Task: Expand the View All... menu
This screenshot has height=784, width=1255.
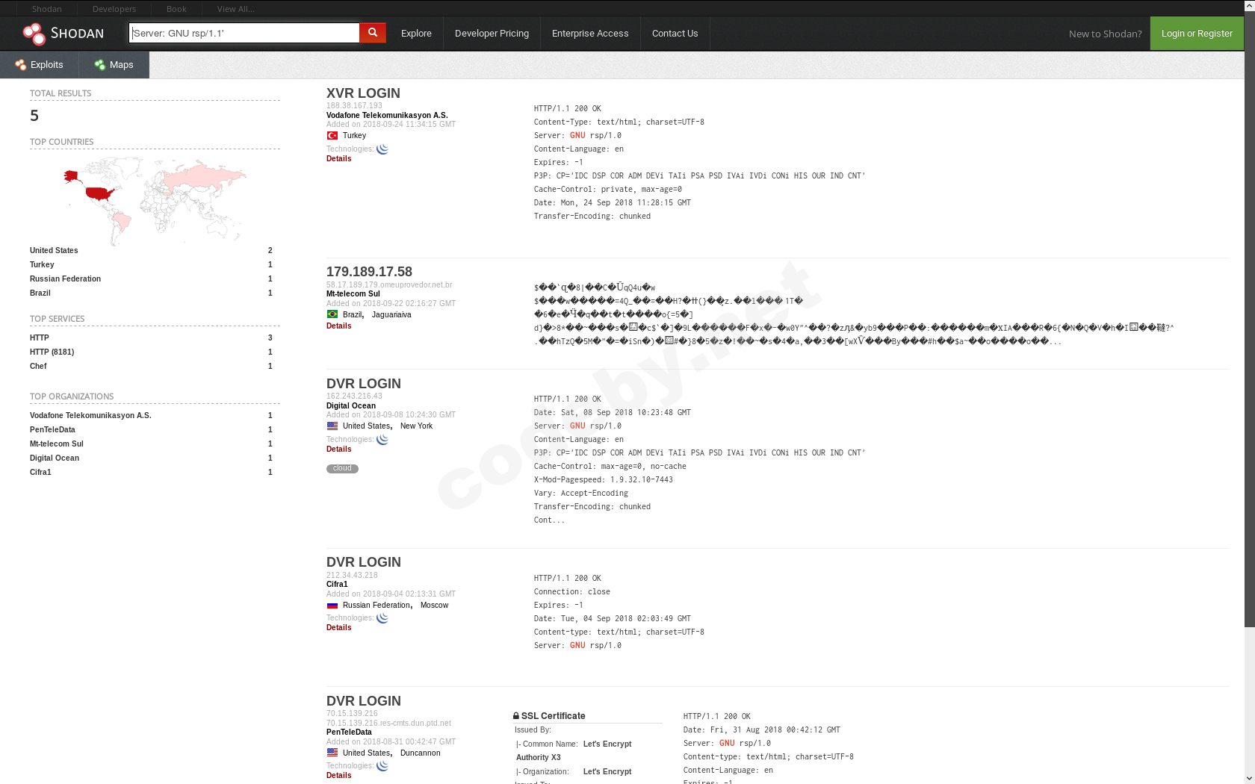Action: [235, 9]
